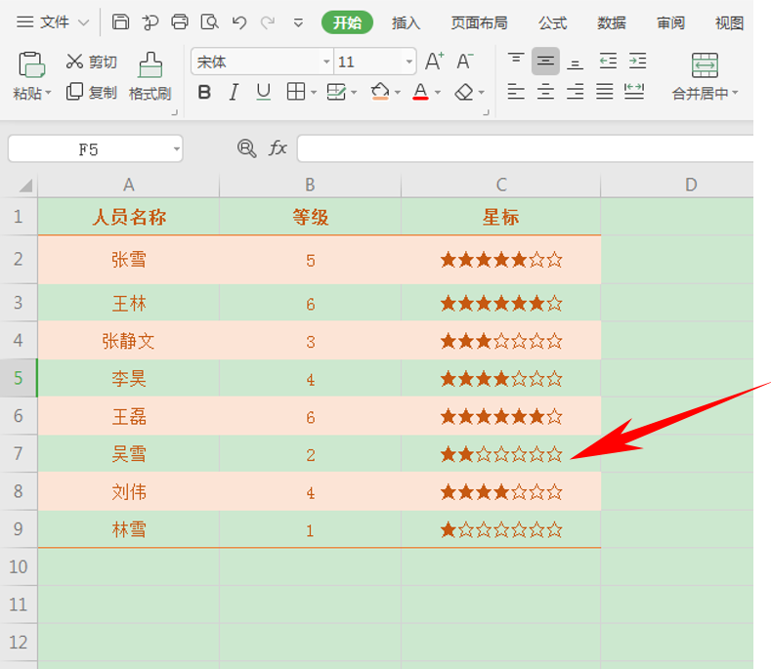Switch to the 审阅 tab
This screenshot has height=669, width=771.
tap(670, 22)
